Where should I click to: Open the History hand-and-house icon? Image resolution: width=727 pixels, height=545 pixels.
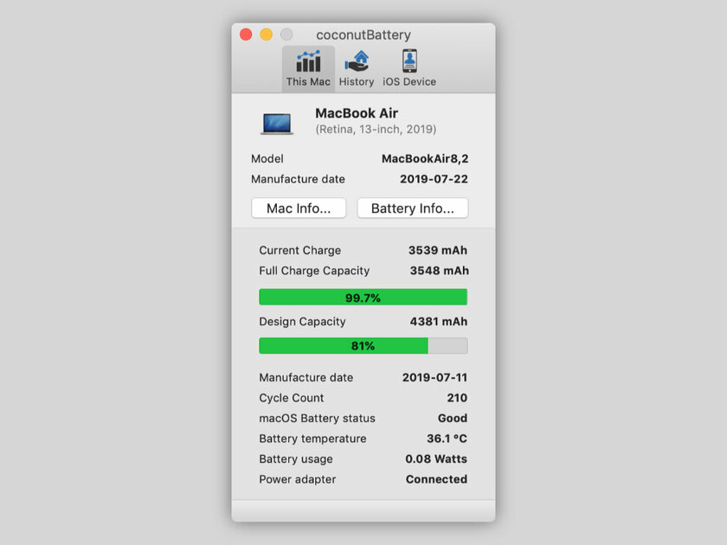[357, 61]
